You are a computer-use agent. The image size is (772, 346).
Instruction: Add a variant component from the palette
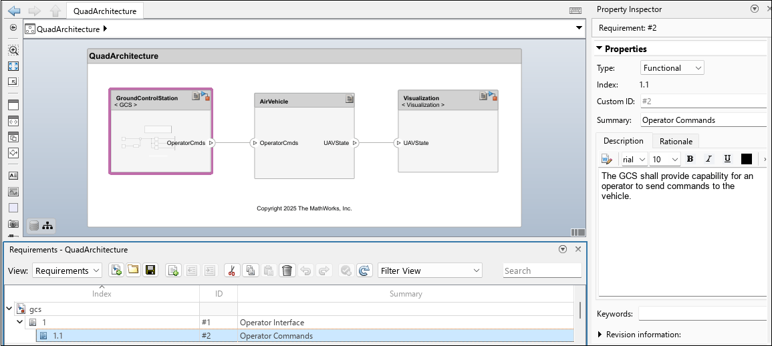14,137
